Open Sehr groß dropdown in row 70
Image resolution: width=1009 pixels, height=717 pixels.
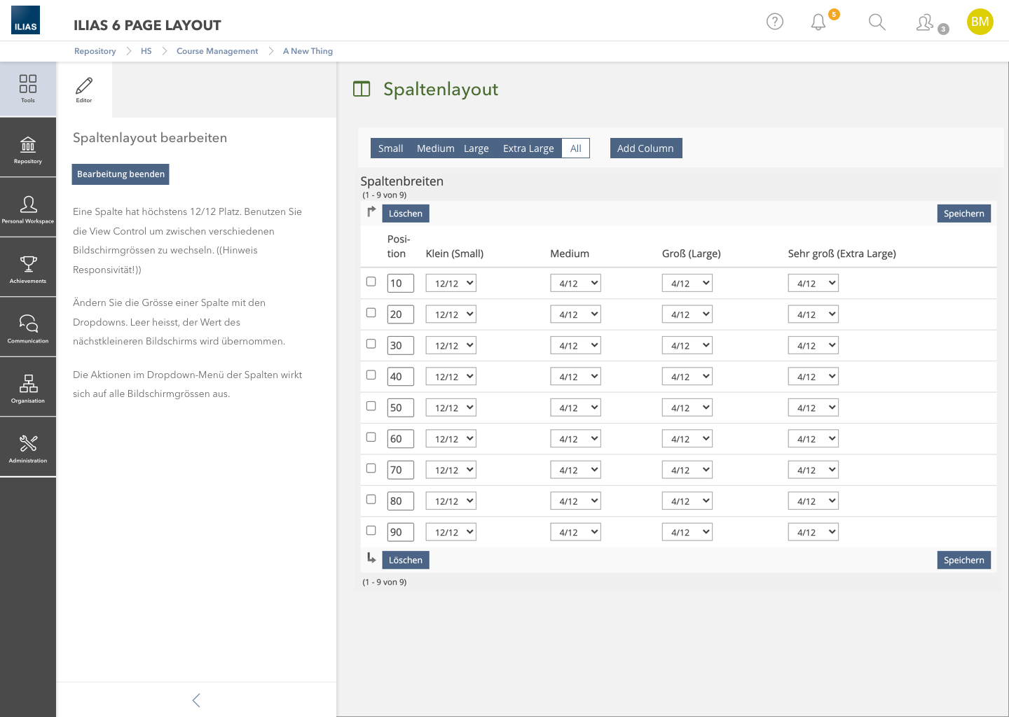[x=813, y=470]
